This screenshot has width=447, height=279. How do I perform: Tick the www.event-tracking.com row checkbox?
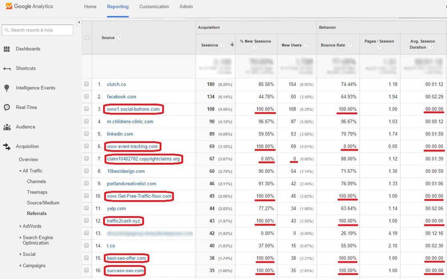click(x=86, y=146)
